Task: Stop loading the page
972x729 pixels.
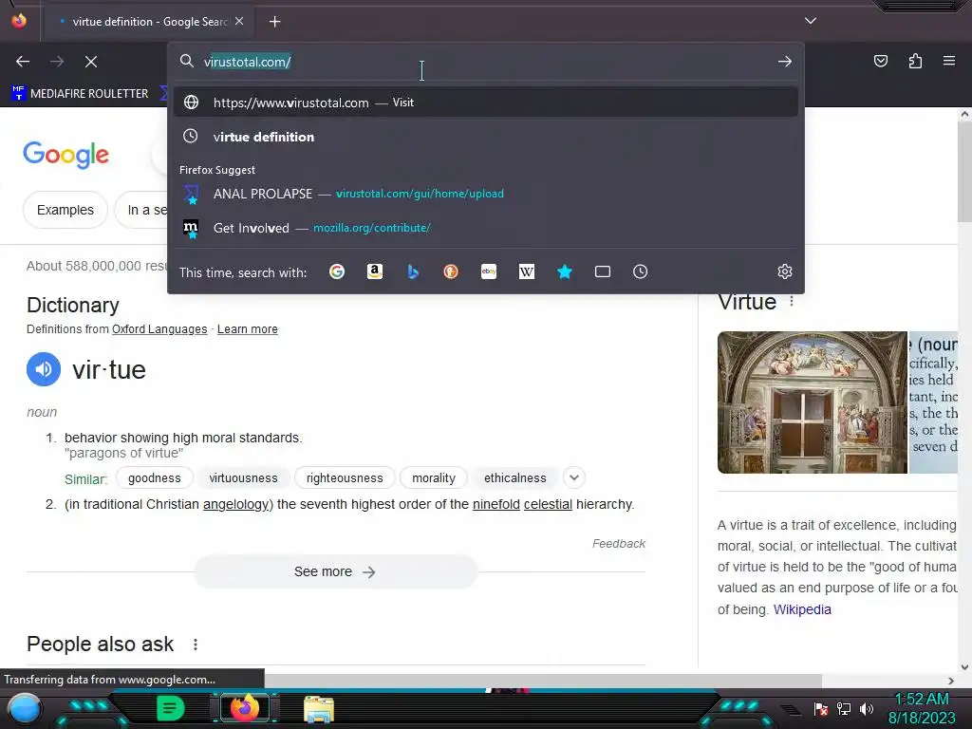Action: coord(91,62)
